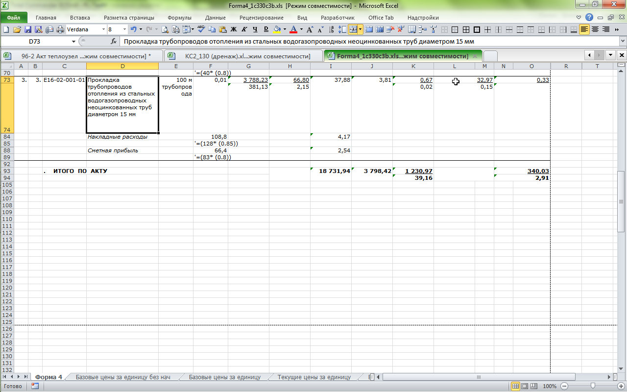Screen dimensions: 627x392
Task: Click the Print icon in the toolbar
Action: [x=61, y=29]
